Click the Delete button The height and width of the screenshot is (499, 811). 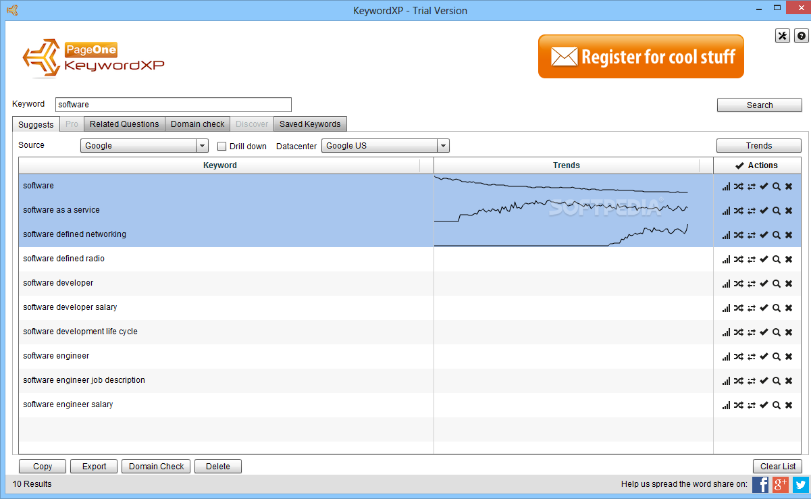click(x=218, y=467)
